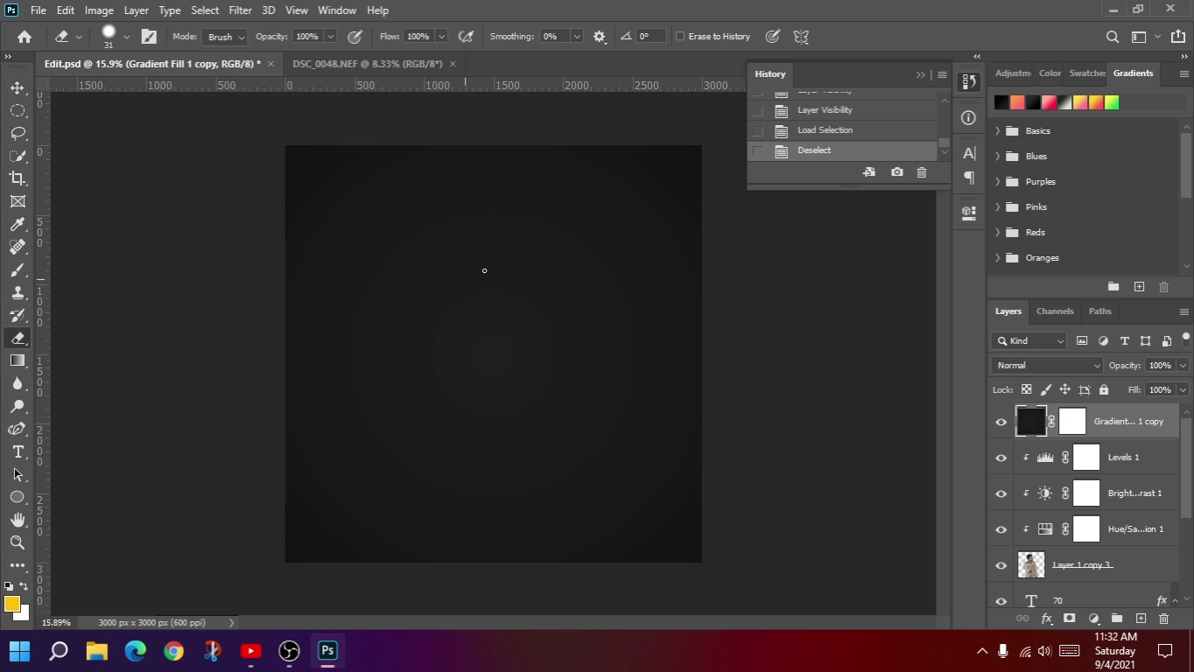Hide the Levels 1 layer

[1001, 458]
